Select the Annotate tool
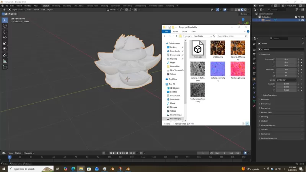 coord(5,55)
